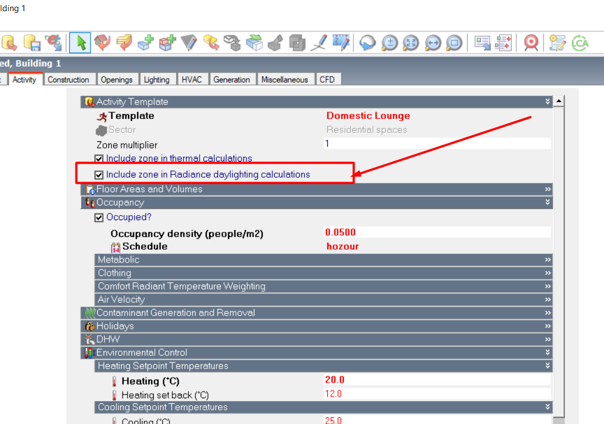This screenshot has width=604, height=424.
Task: Toggle the Occupied? checkbox
Action: 99,217
